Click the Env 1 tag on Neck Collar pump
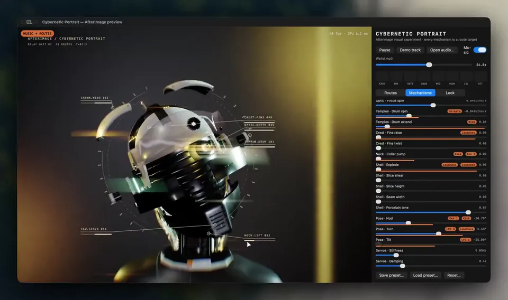Screen dimensions: 508x300 point(471,154)
